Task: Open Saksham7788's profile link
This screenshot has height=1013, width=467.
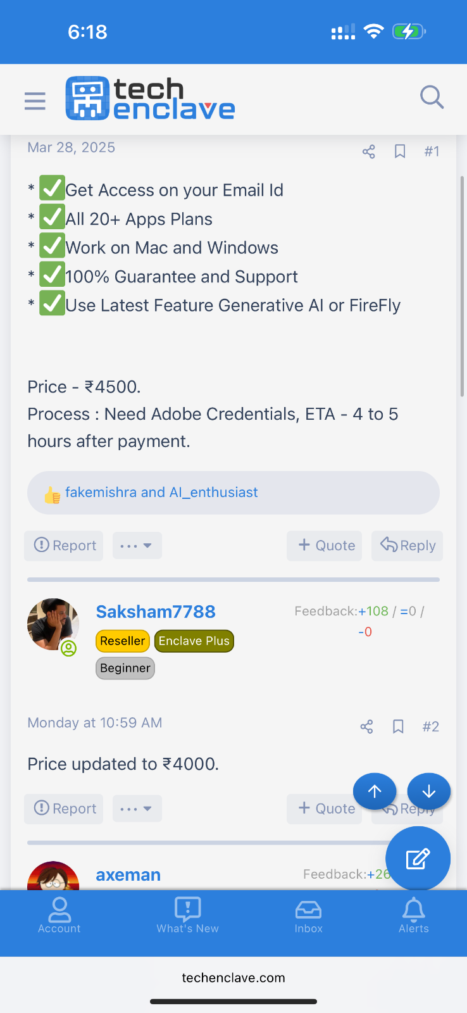Action: pos(156,612)
